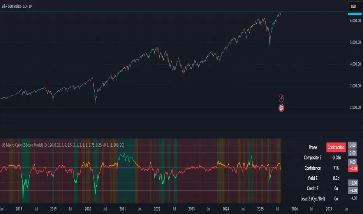Viewport: 363px width, 214px height.
Task: Click the Phase label in the table
Action: coord(312,147)
